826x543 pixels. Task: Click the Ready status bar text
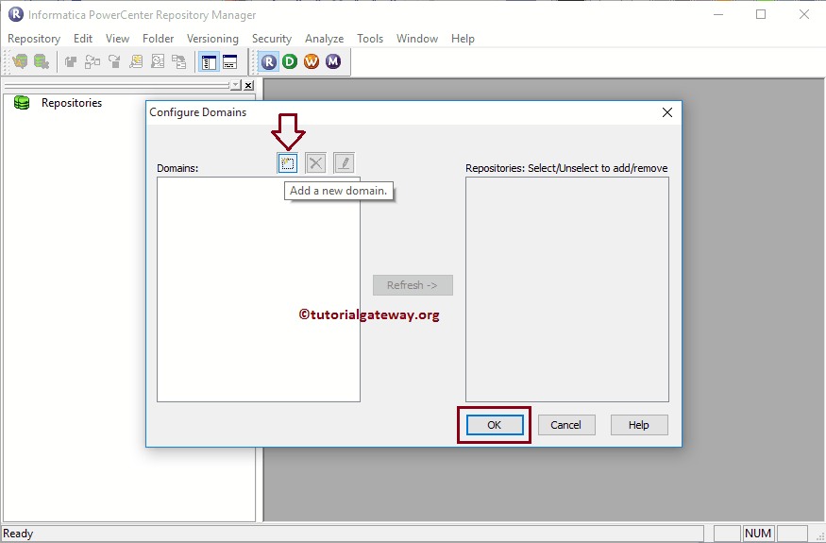pyautogui.click(x=18, y=534)
